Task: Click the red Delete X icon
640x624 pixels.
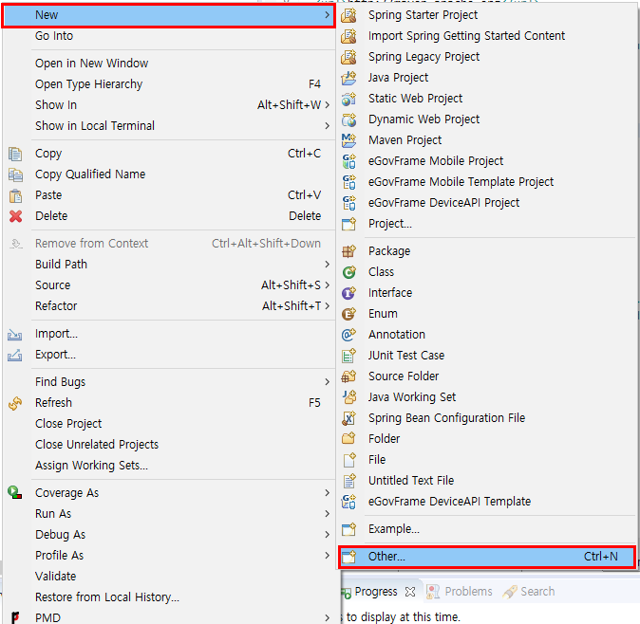Action: 15,216
